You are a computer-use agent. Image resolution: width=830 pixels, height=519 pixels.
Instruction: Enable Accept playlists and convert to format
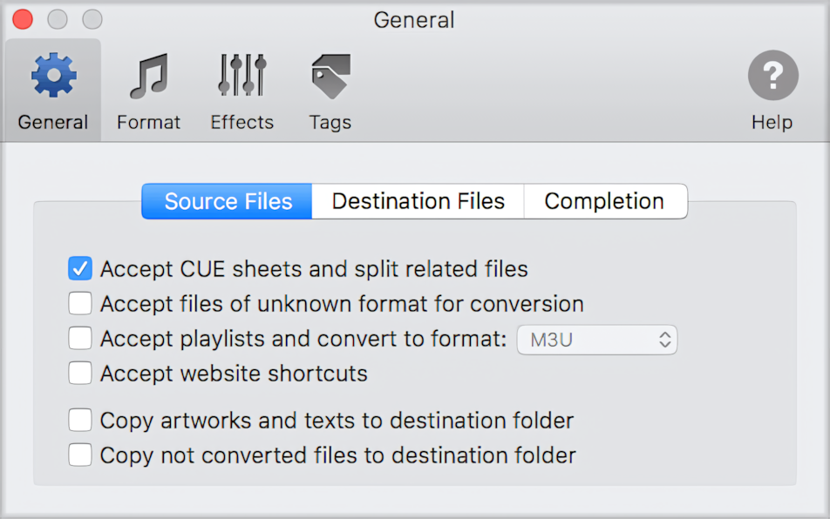(x=80, y=338)
